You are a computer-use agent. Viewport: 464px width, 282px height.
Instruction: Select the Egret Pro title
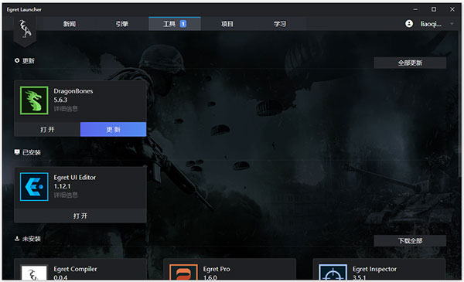[217, 269]
